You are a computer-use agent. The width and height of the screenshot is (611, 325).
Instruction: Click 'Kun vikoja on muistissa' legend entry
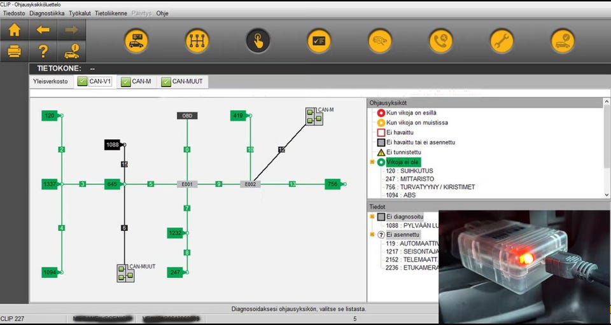pos(417,123)
